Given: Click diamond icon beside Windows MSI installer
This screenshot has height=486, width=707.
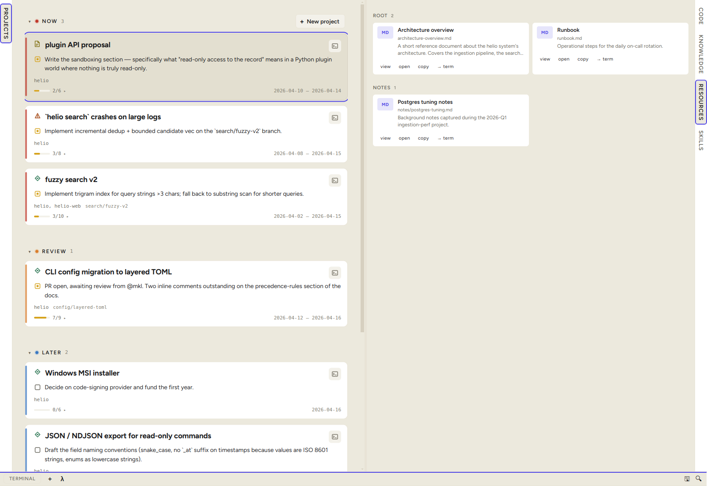Looking at the screenshot, I should coord(38,372).
